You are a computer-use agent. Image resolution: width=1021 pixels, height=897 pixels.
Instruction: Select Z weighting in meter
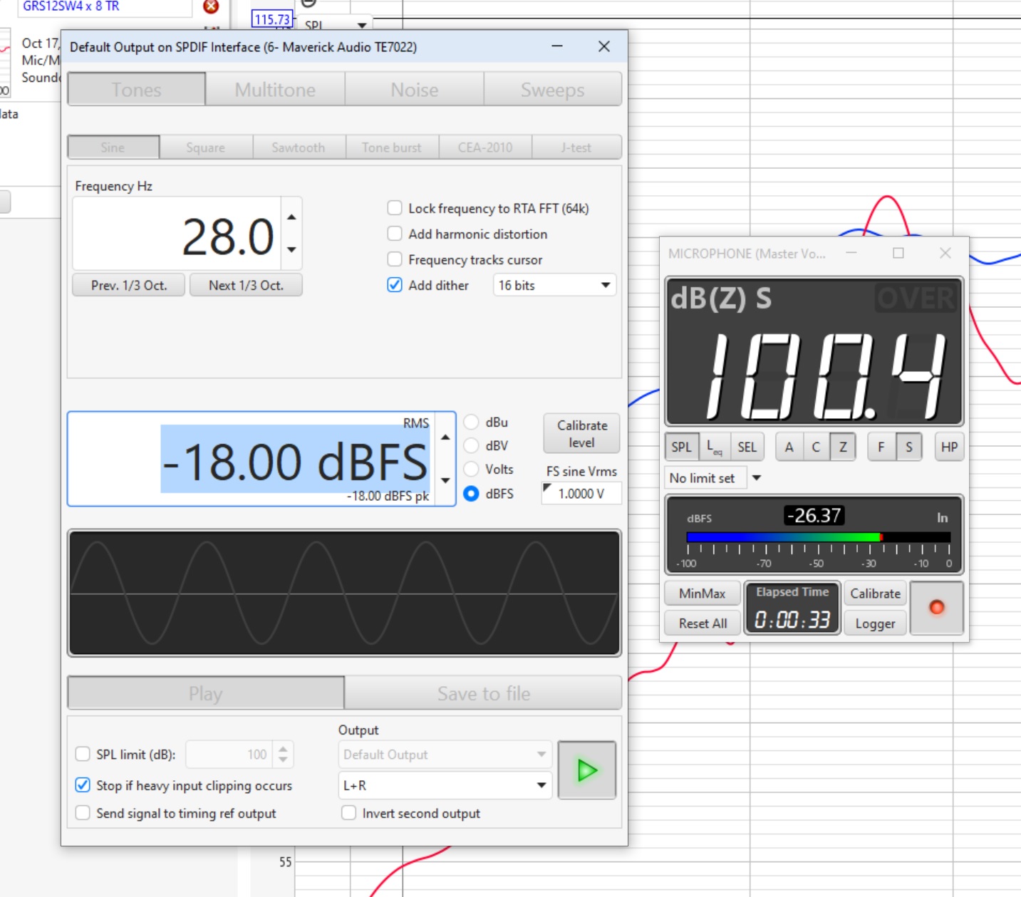point(843,447)
